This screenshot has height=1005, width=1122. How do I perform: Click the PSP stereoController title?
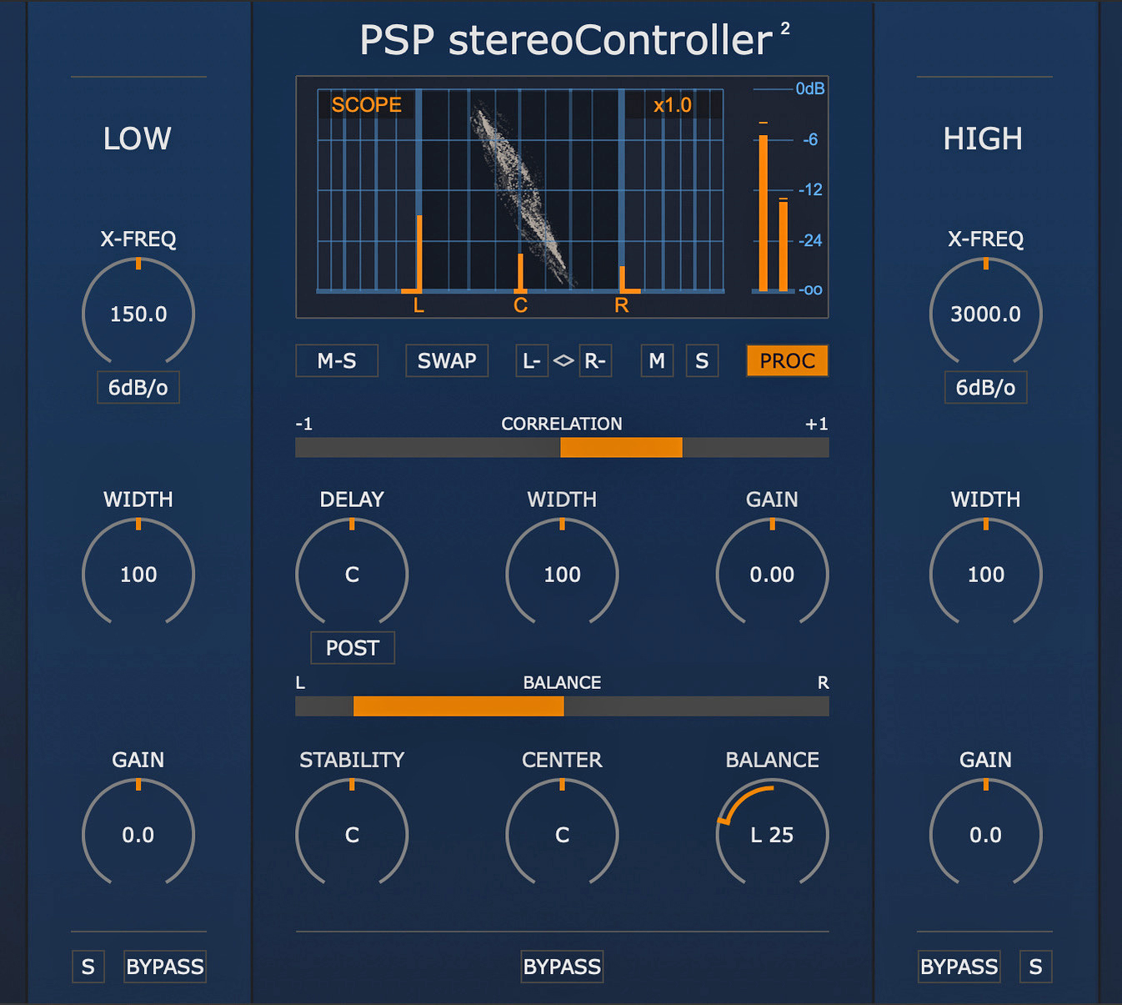(x=574, y=39)
